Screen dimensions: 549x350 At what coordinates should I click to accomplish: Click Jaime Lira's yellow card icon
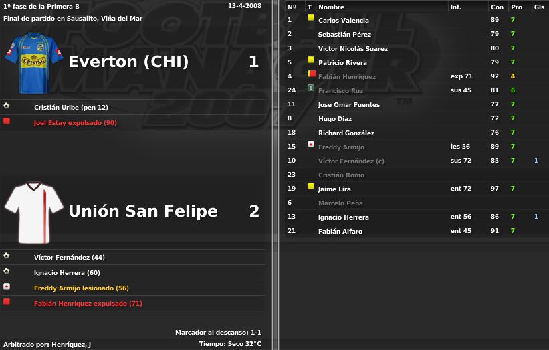(310, 186)
